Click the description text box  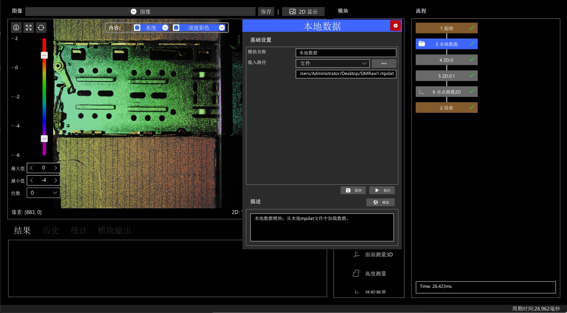click(322, 227)
